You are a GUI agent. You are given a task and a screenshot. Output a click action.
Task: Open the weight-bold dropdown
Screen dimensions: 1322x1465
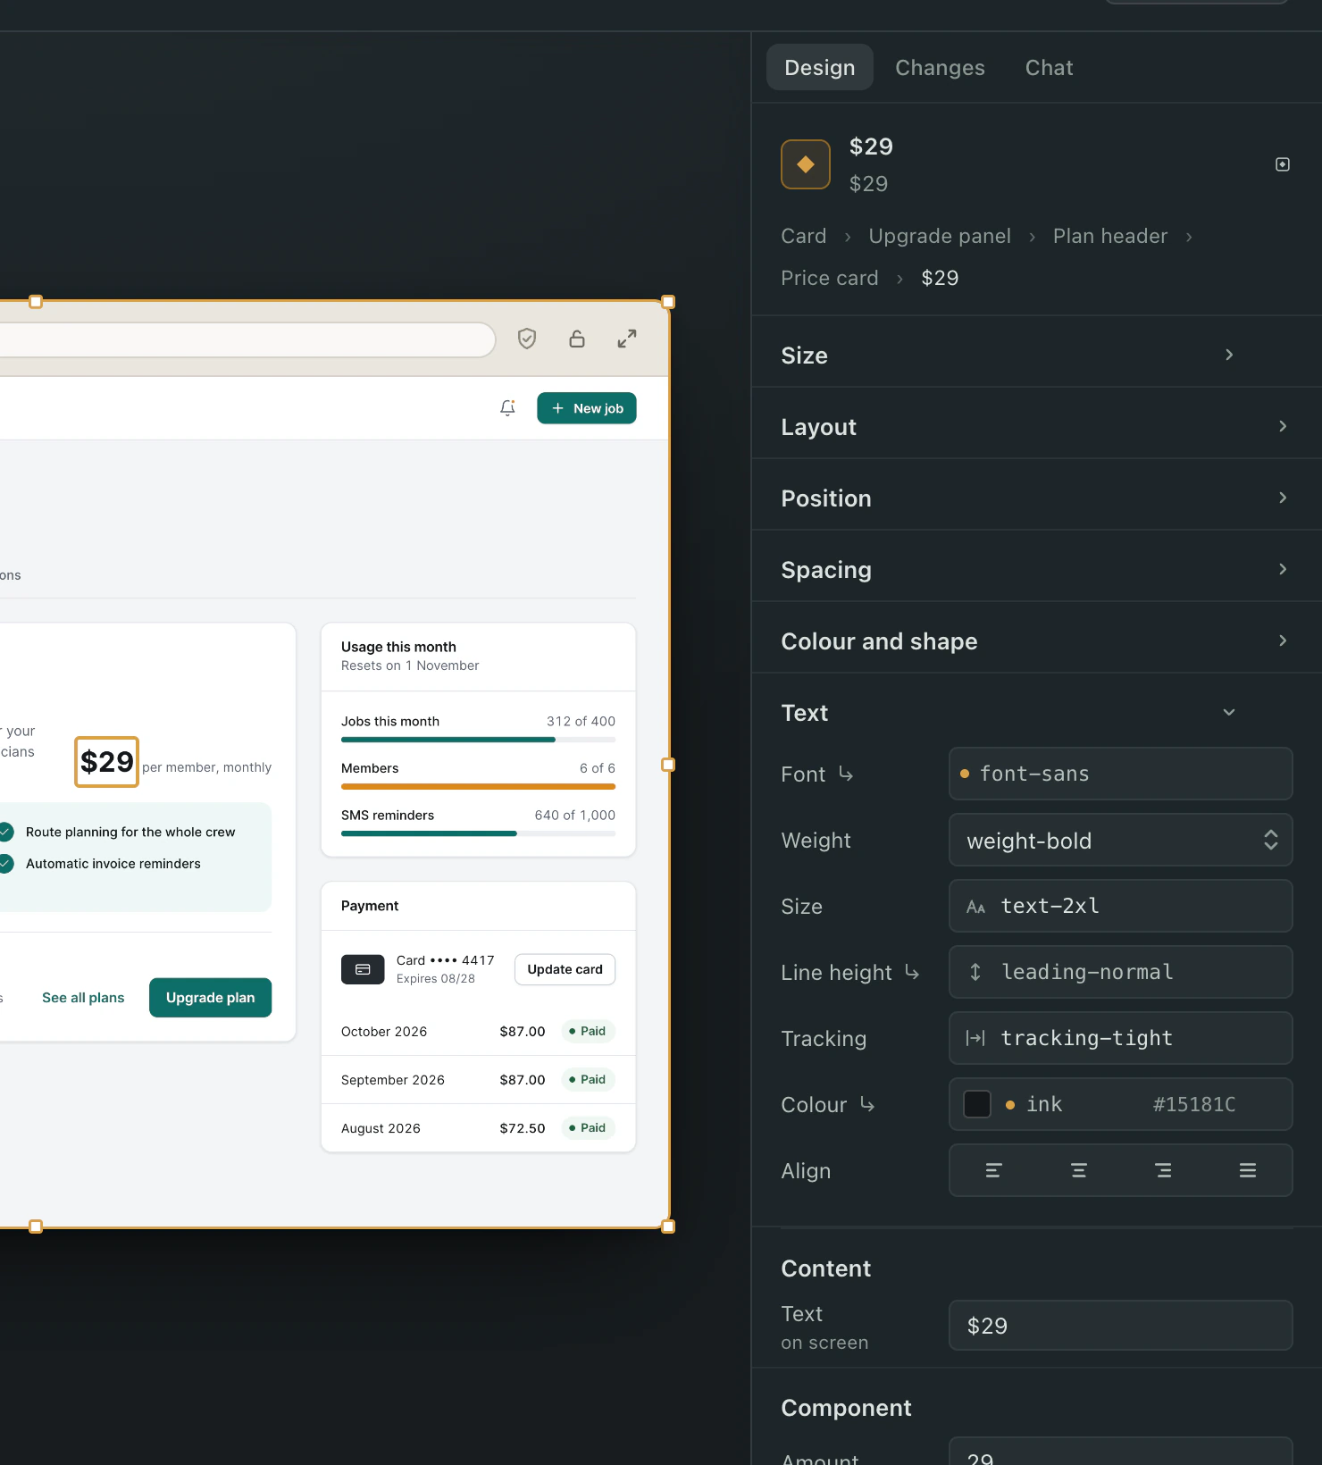pyautogui.click(x=1120, y=841)
